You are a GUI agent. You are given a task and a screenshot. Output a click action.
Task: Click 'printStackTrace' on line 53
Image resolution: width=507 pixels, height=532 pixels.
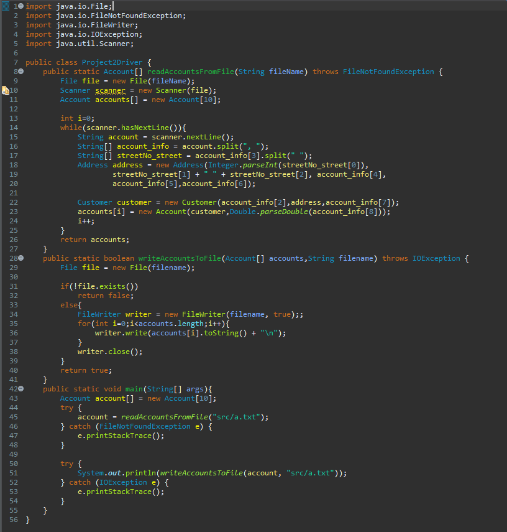point(119,492)
